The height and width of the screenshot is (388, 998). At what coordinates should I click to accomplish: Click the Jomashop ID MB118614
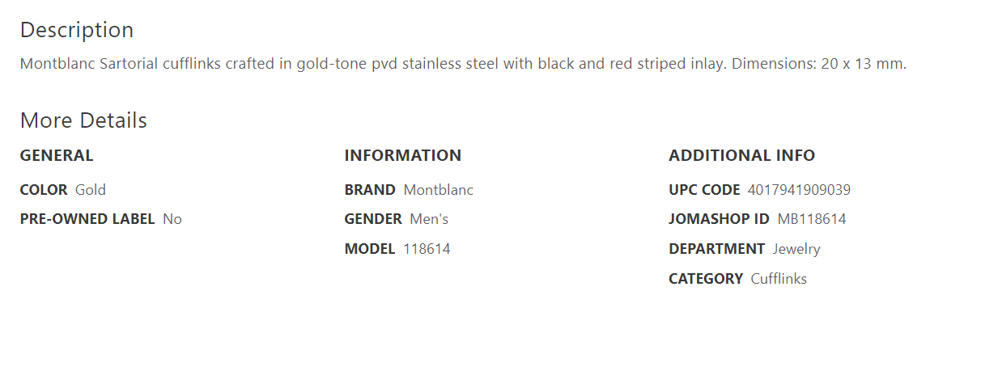[x=812, y=219]
